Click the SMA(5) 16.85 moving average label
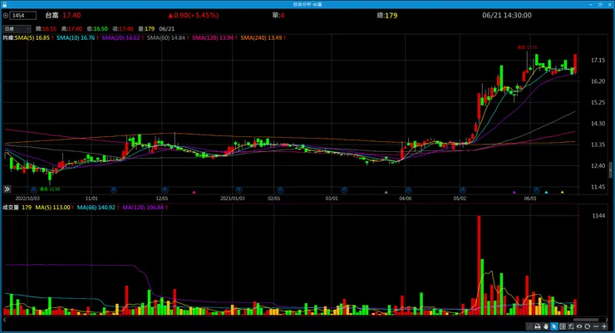This screenshot has width=615, height=333. click(34, 38)
